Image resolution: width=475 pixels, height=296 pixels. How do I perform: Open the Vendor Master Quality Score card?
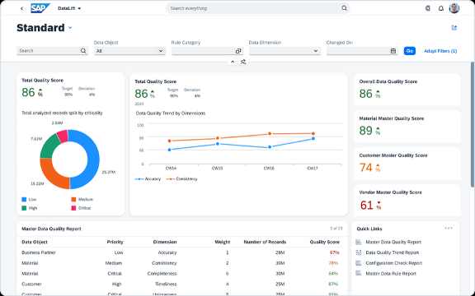[407, 201]
